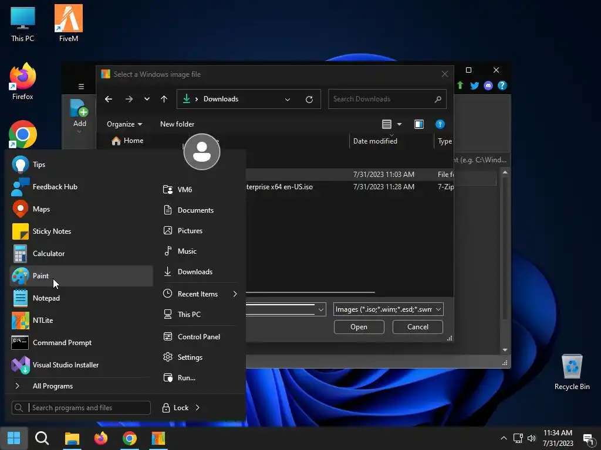Open Settings from Start menu
601x450 pixels.
click(x=200, y=357)
